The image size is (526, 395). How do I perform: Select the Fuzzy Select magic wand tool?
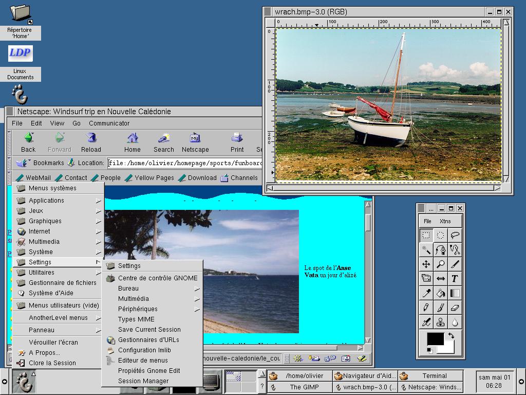click(426, 249)
